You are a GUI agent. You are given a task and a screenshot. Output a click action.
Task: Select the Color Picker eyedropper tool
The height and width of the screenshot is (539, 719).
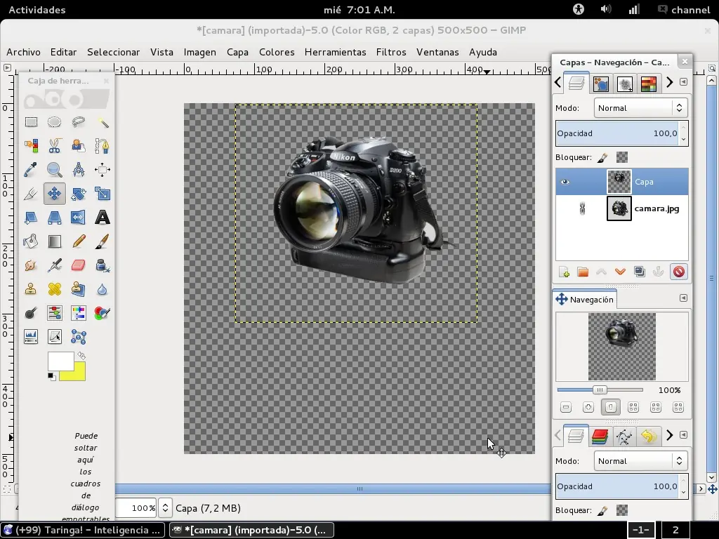click(31, 170)
